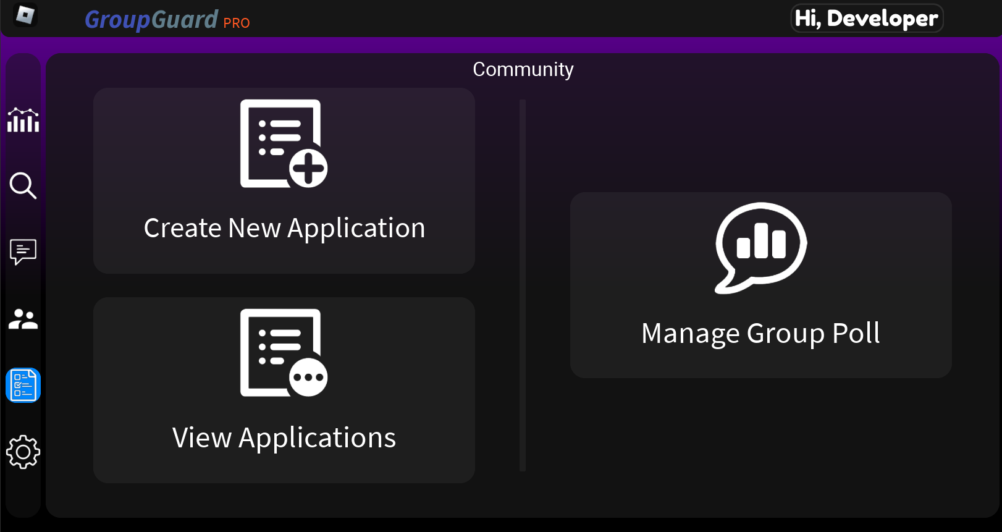This screenshot has width=1002, height=532.
Task: Open the members people sidebar icon
Action: point(23,319)
